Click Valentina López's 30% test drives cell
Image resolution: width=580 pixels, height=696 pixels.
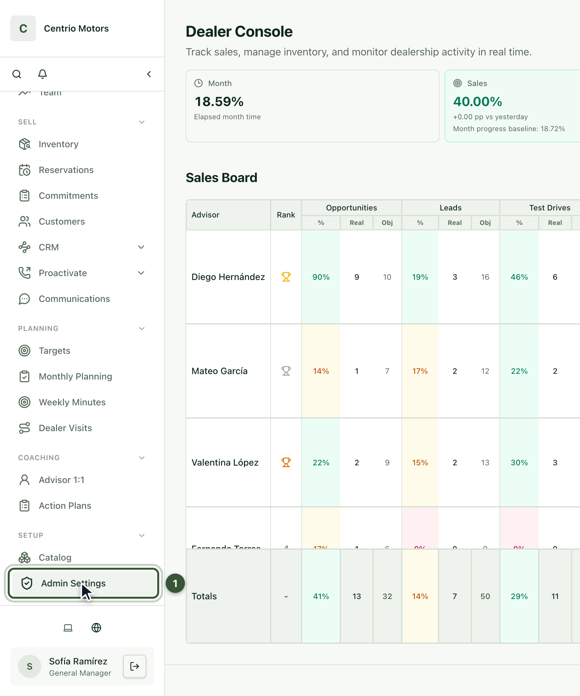519,463
